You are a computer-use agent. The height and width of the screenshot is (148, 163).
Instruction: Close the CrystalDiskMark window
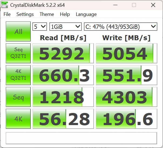(153, 5)
